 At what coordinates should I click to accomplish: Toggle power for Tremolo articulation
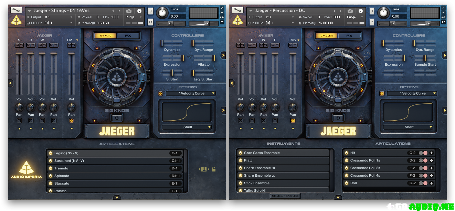tap(50, 168)
